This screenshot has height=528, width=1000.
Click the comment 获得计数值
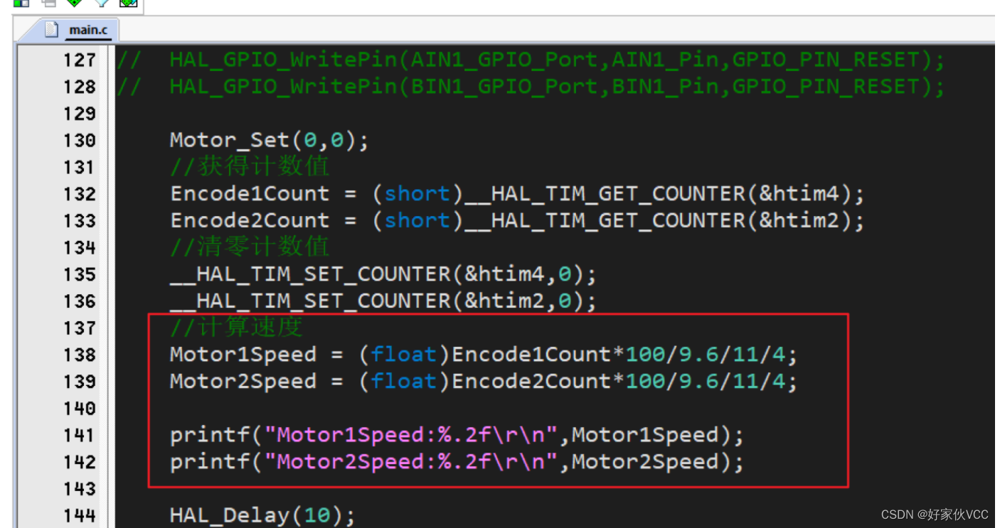(250, 167)
